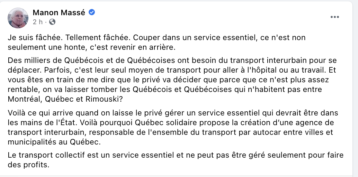Click the globe public audience icon
Viewport: 358px width, 177px height.
pyautogui.click(x=52, y=22)
